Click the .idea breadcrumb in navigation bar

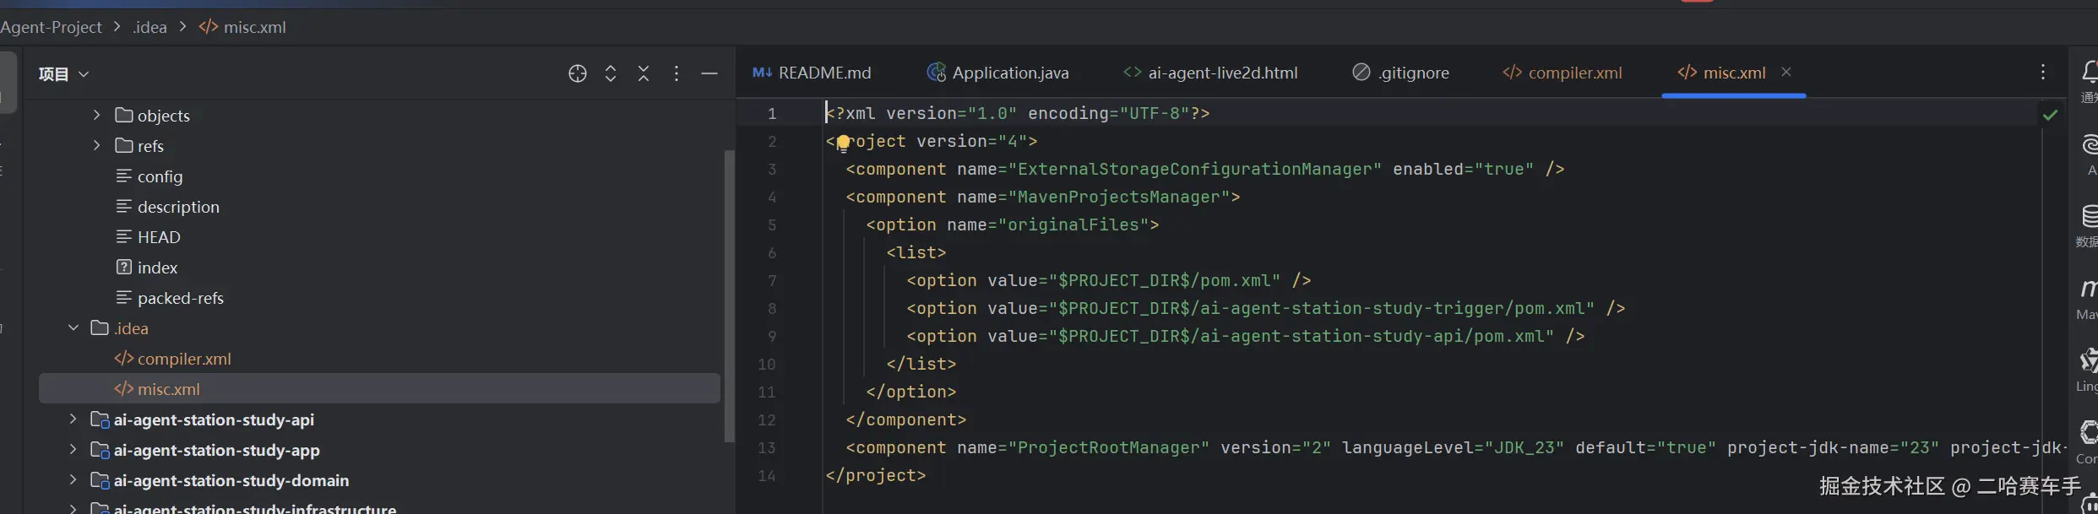(150, 27)
